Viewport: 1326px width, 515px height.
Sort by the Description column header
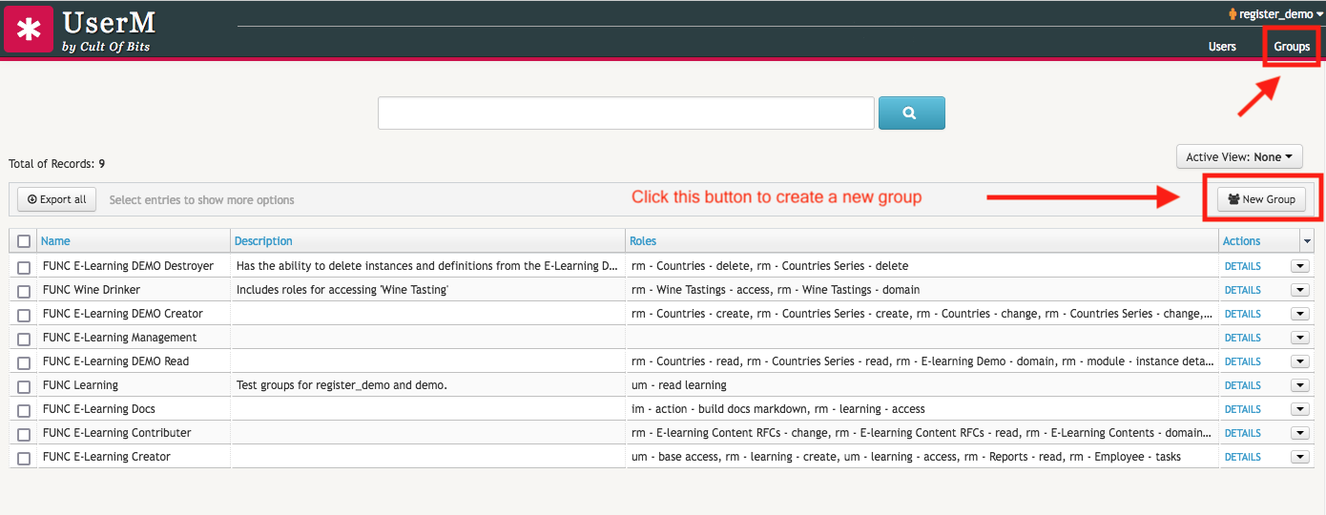click(263, 241)
